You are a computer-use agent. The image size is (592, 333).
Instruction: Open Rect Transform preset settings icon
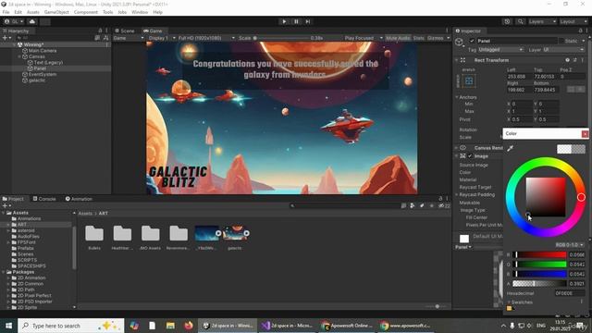pos(575,60)
